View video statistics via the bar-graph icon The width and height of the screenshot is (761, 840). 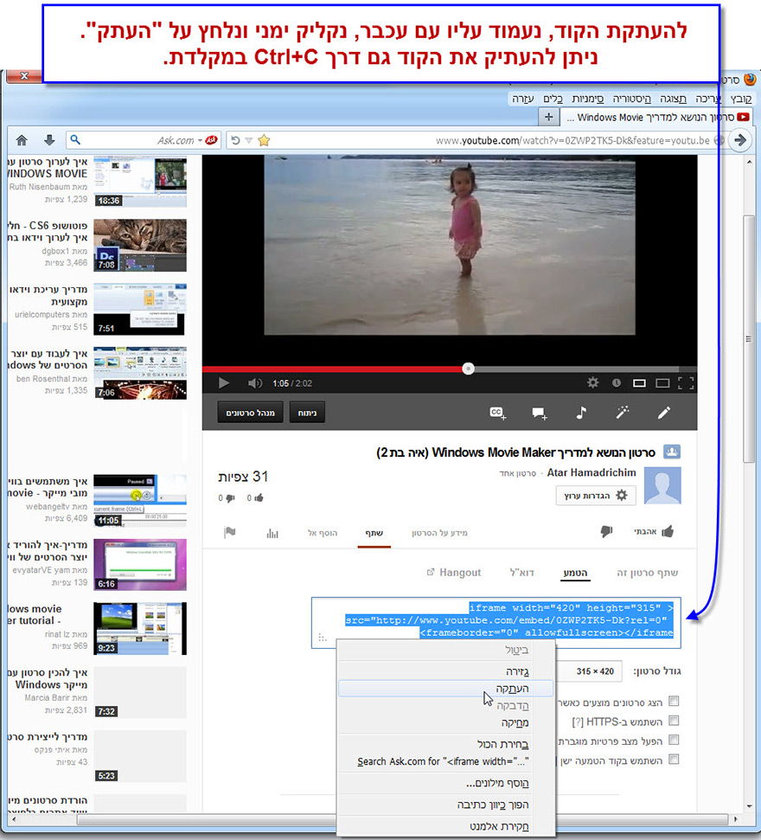click(x=272, y=535)
